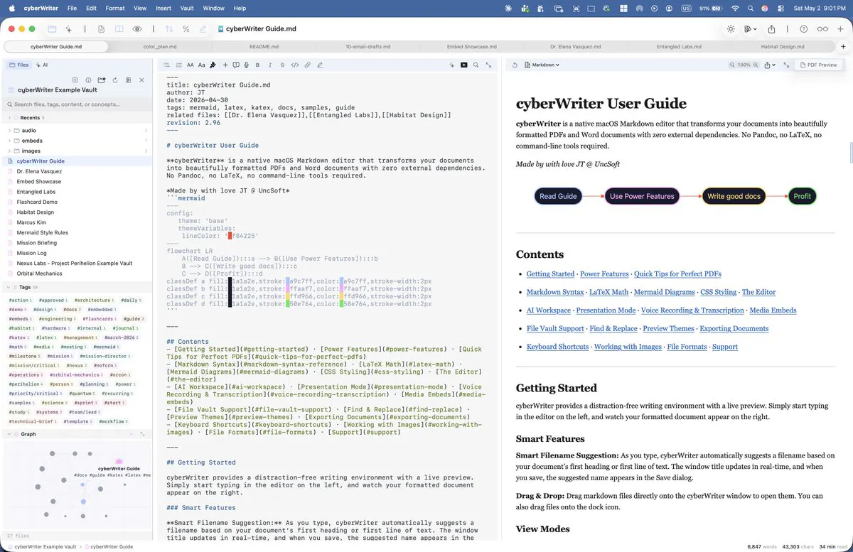Toggle strikethrough formatting
Viewport: 853px width, 552px height.
[282, 65]
